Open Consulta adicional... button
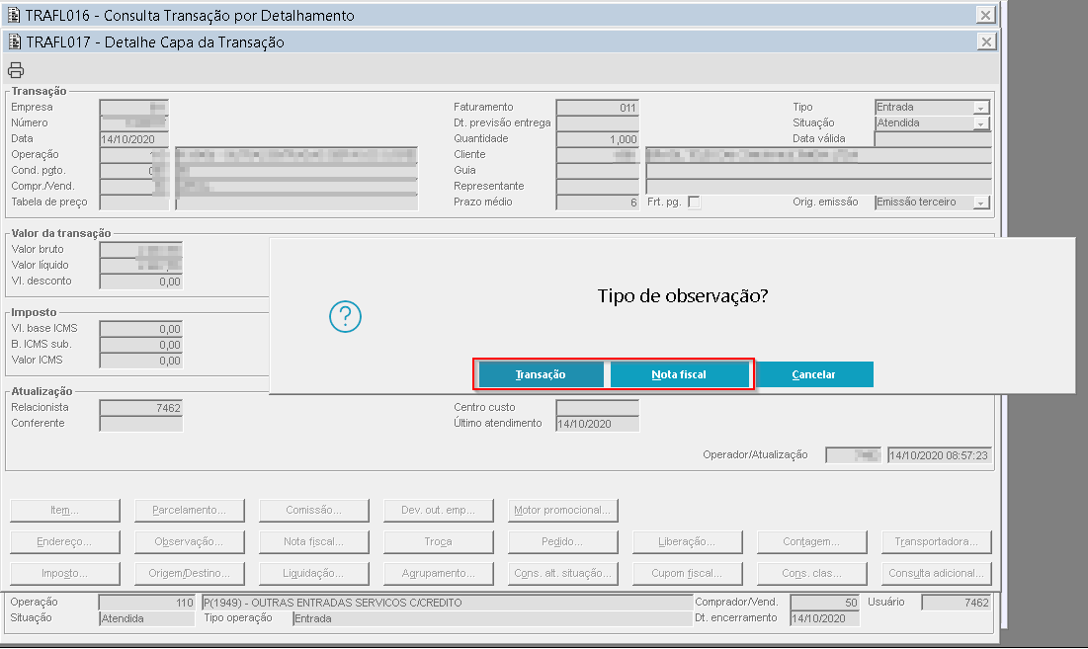1088x649 pixels. tap(936, 574)
